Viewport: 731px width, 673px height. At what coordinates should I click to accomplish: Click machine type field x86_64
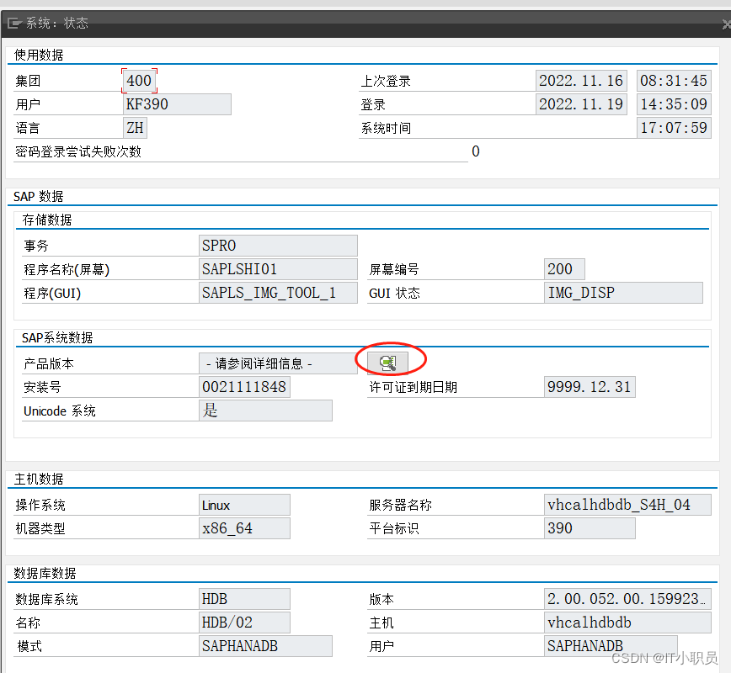244,528
